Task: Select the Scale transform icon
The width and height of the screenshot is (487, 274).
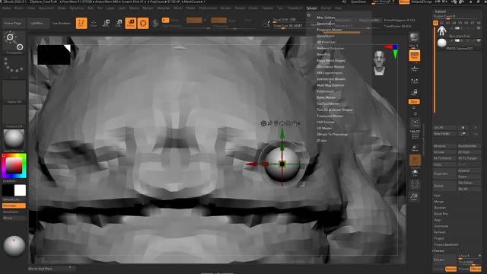Action: pos(119,23)
